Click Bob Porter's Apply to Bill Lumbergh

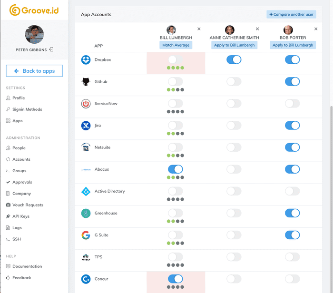coord(293,45)
